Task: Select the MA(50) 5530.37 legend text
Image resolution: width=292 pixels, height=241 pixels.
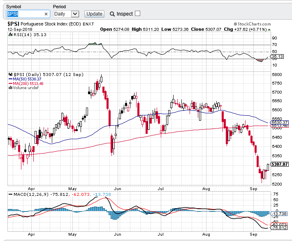Action: [27, 79]
